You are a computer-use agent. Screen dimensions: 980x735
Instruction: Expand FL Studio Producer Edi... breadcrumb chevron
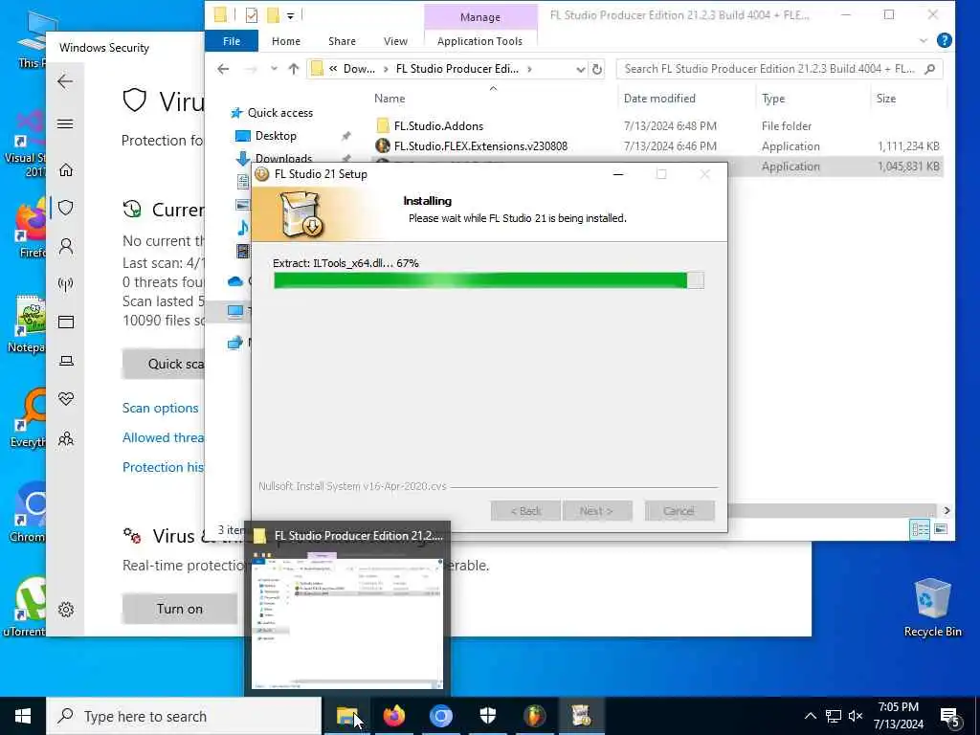pos(529,69)
